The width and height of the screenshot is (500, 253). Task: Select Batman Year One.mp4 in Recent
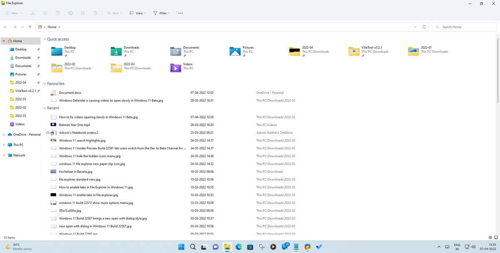click(74, 125)
